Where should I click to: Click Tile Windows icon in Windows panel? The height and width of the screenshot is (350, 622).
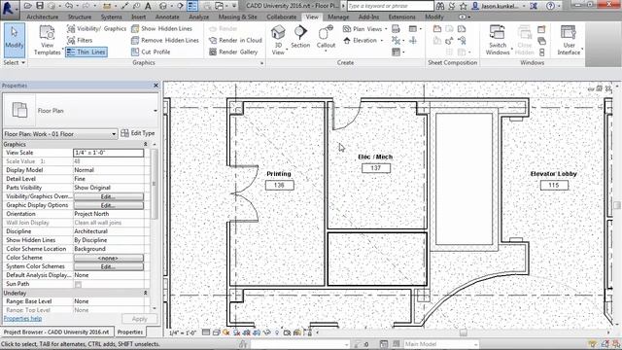tap(542, 52)
